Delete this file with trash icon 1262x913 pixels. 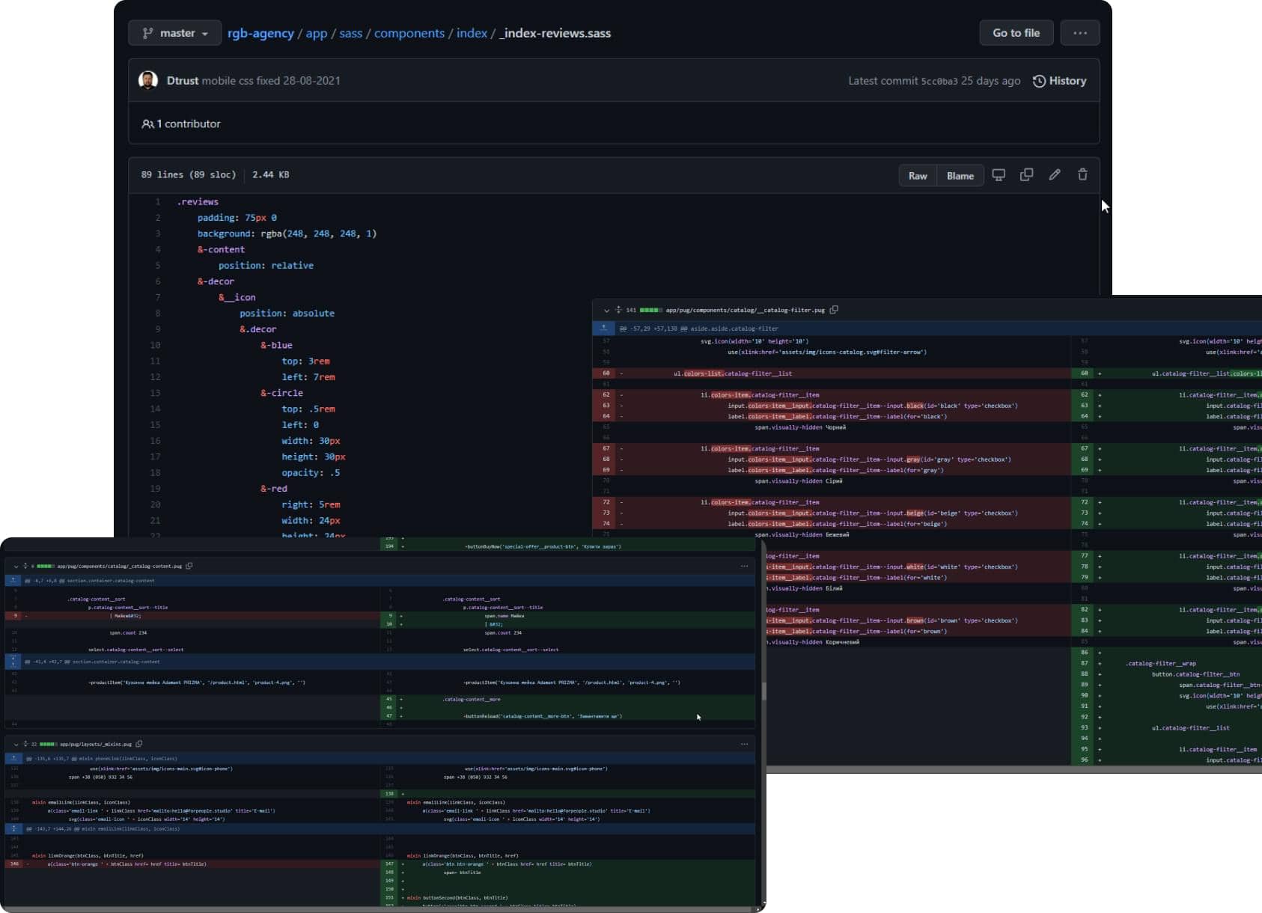(x=1082, y=174)
